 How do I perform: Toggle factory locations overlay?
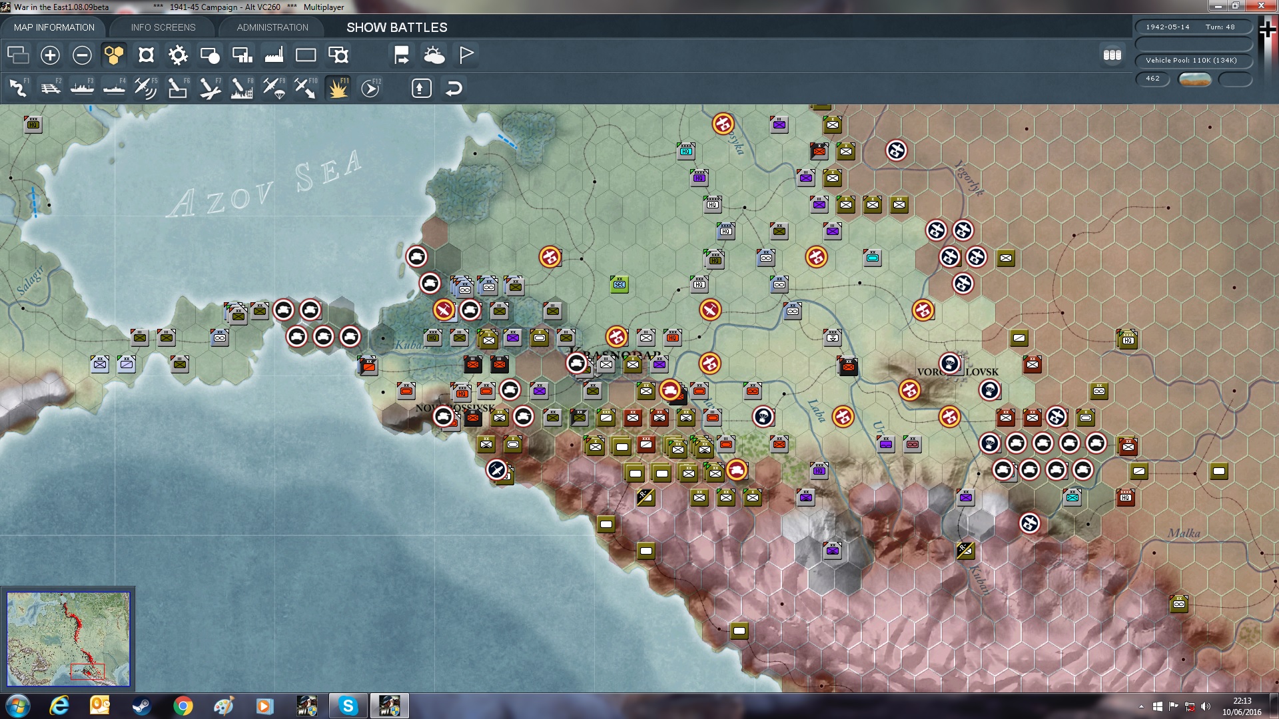click(x=274, y=55)
